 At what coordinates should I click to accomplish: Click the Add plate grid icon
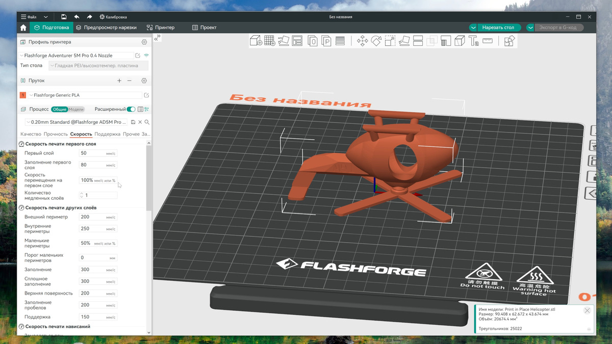270,41
